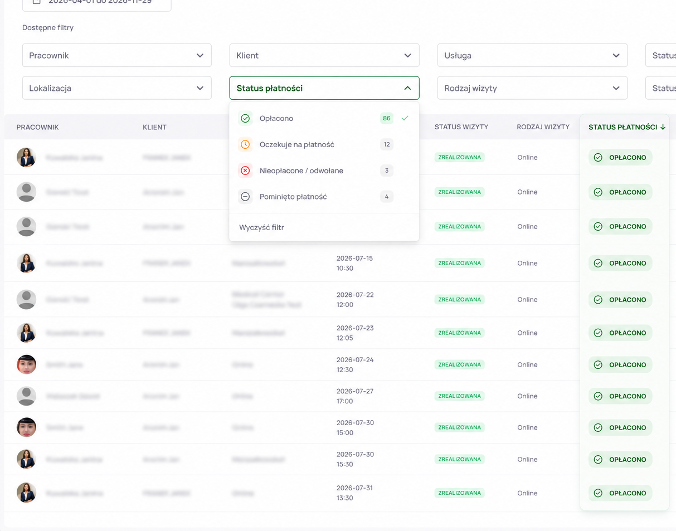This screenshot has width=676, height=531.
Task: Click the orange clock icon for Oczekuje na płatność
Action: [245, 144]
